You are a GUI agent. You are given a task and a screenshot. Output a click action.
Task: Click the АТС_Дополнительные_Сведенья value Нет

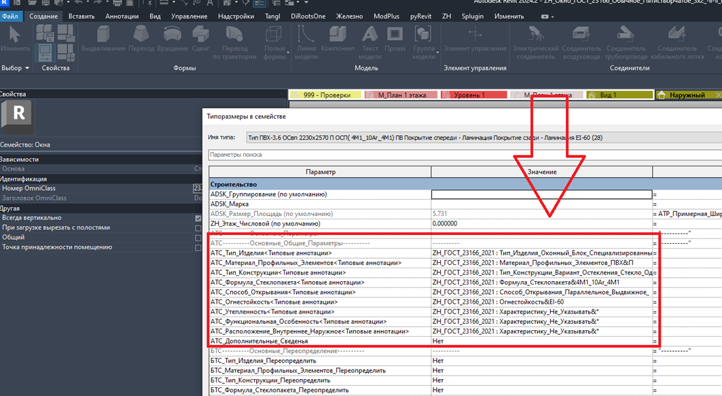tap(541, 341)
